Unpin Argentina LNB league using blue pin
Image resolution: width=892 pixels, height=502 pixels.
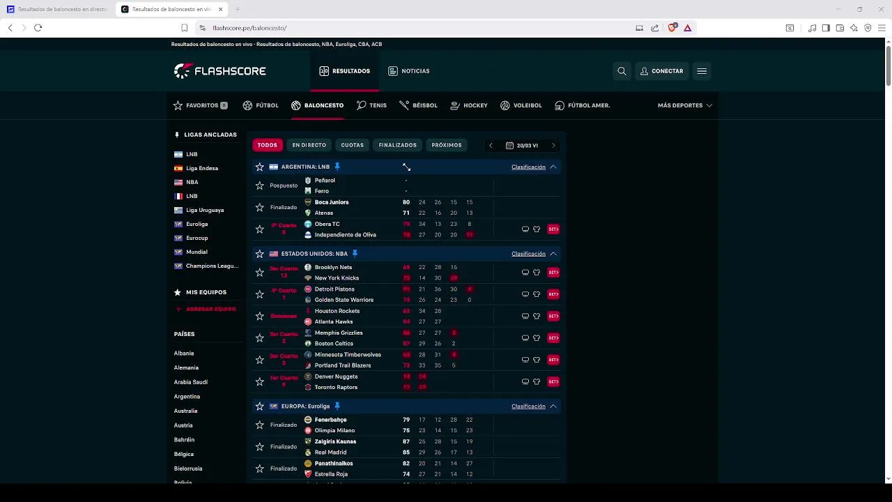[337, 167]
